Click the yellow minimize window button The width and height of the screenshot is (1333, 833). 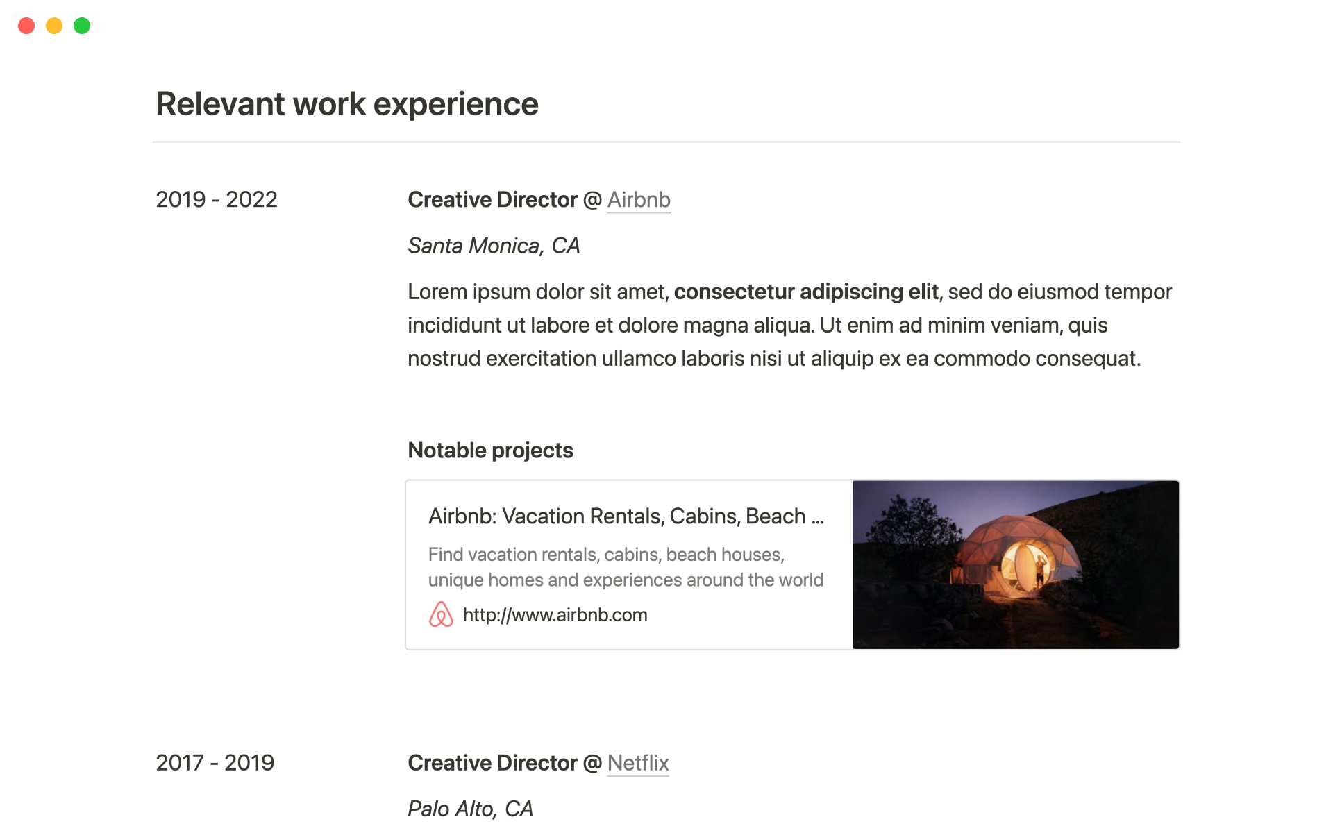pos(54,26)
